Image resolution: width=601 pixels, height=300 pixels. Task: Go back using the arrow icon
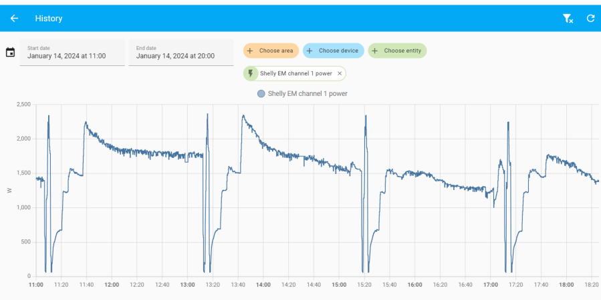[x=14, y=19]
